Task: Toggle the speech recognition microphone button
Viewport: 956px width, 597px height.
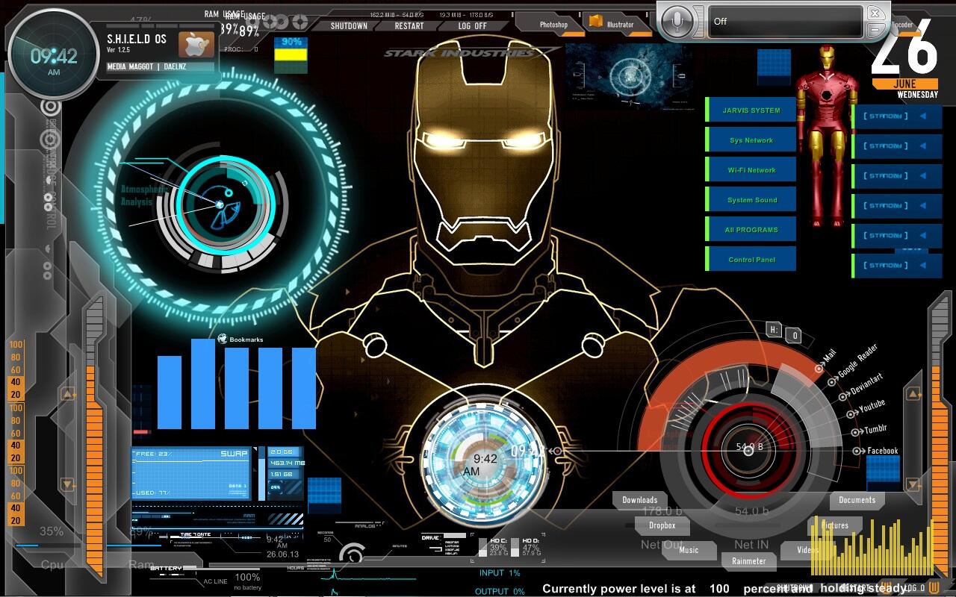Action: (x=679, y=22)
